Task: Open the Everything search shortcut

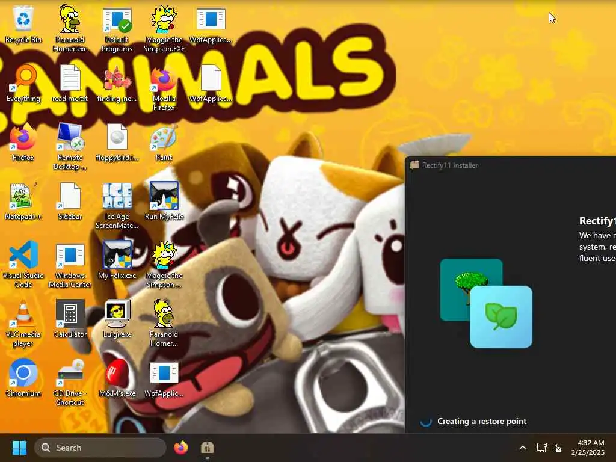Action: [x=23, y=83]
